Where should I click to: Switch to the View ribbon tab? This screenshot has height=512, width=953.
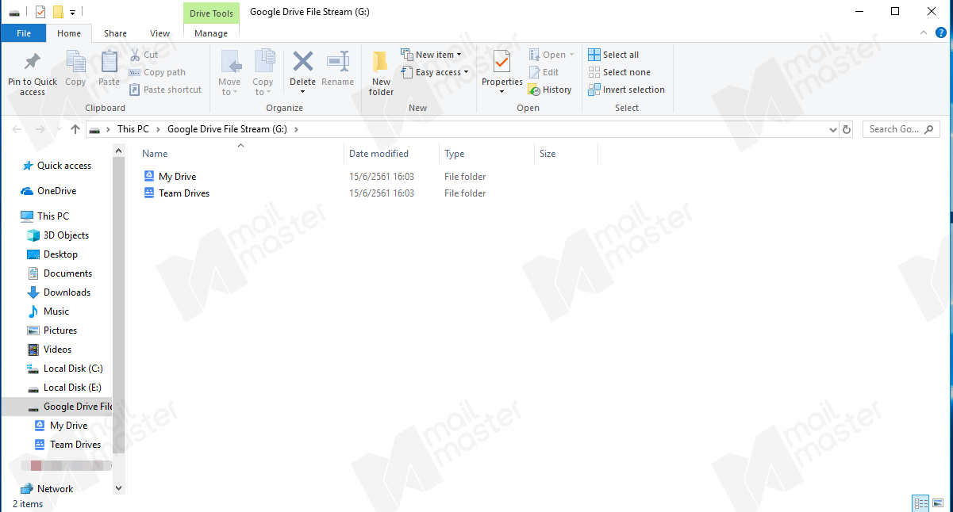click(x=159, y=33)
